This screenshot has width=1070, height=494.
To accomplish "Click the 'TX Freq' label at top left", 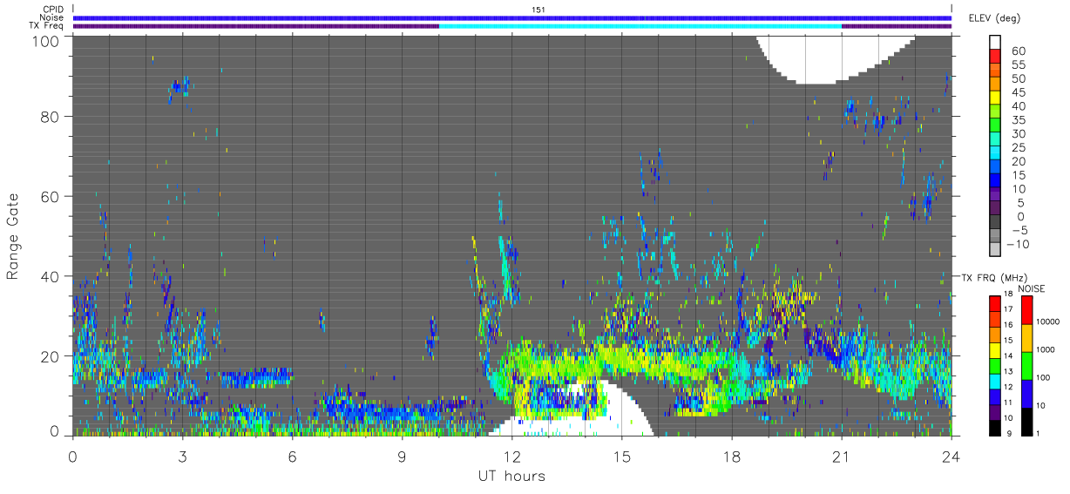I will [48, 26].
